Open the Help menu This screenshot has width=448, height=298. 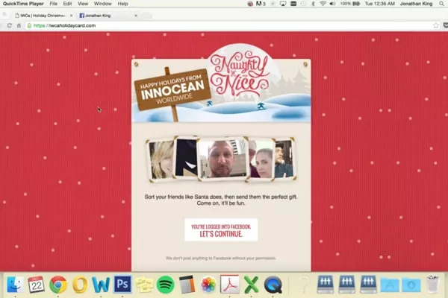point(123,4)
